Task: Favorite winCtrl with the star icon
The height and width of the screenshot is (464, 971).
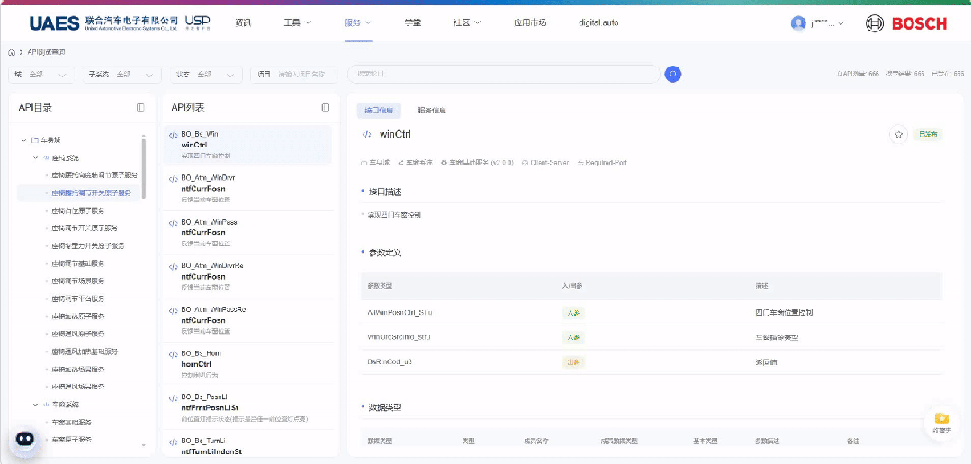Action: click(x=898, y=134)
